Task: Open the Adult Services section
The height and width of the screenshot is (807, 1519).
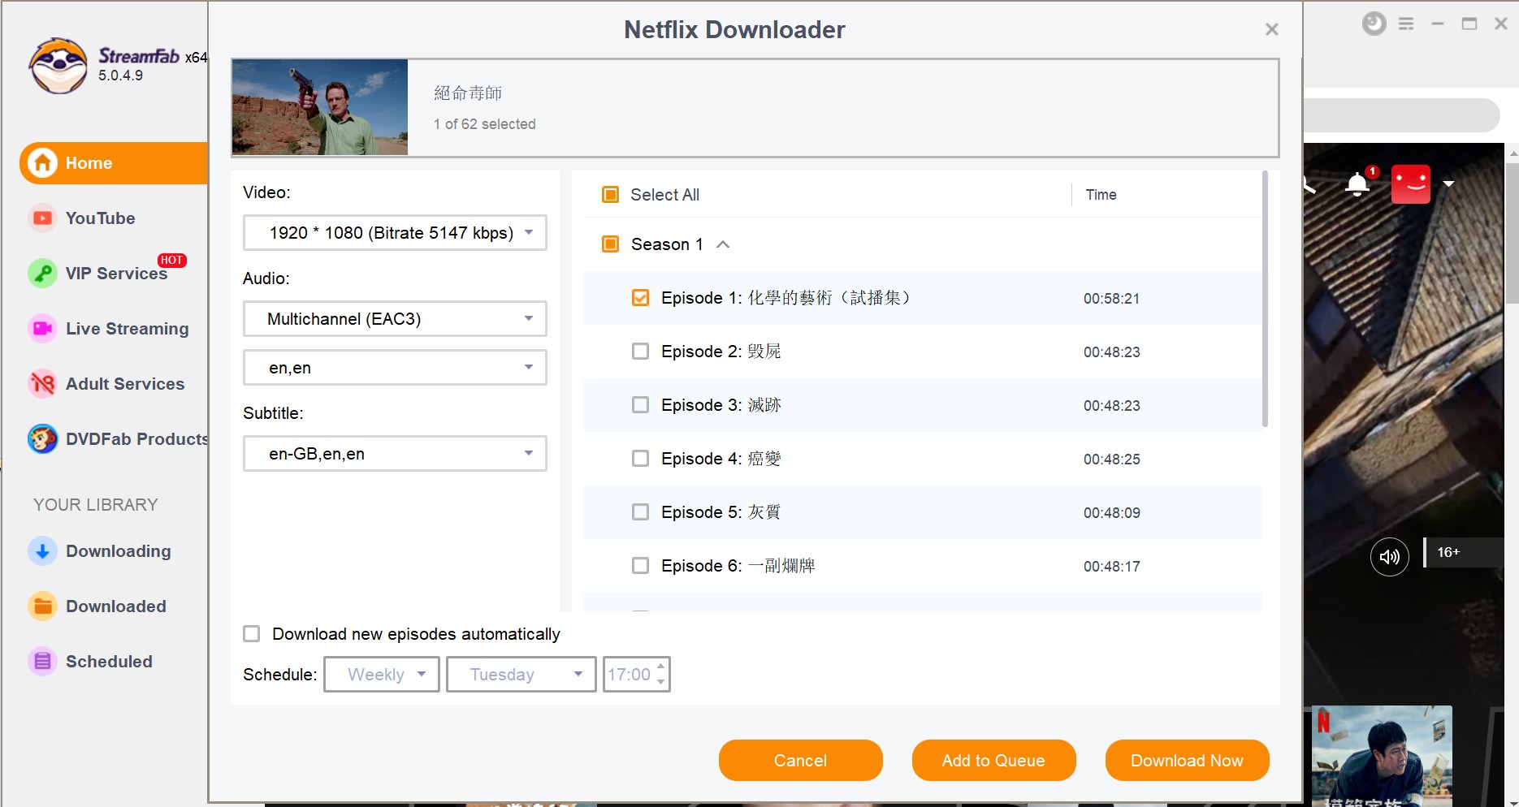Action: (41, 383)
